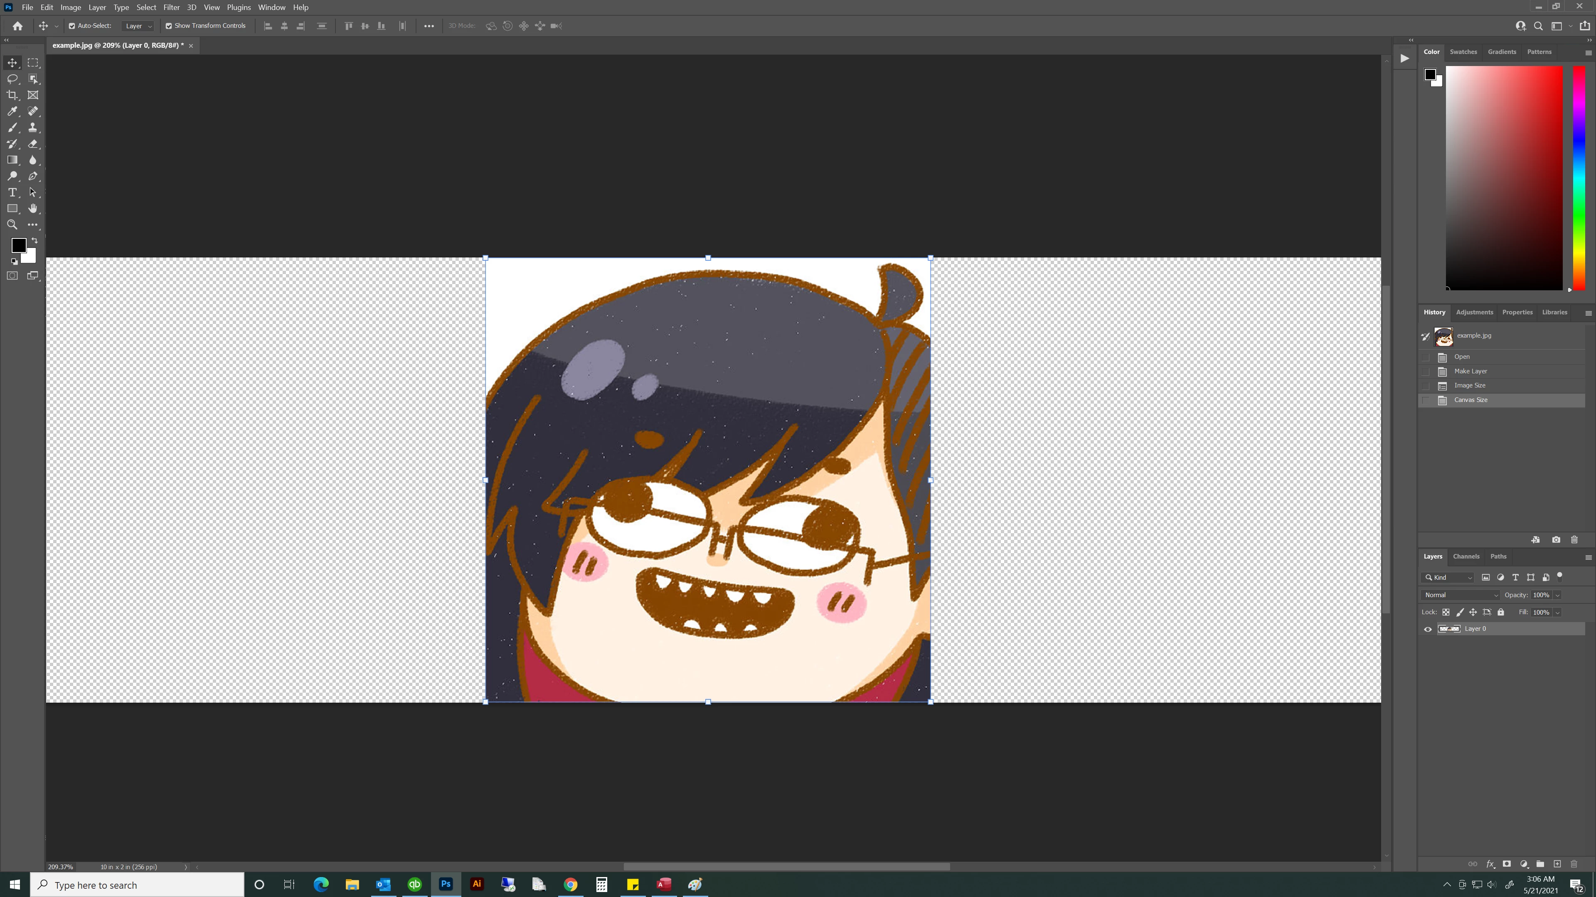Viewport: 1596px width, 897px height.
Task: Disable Show Transform Controls
Action: [x=168, y=26]
